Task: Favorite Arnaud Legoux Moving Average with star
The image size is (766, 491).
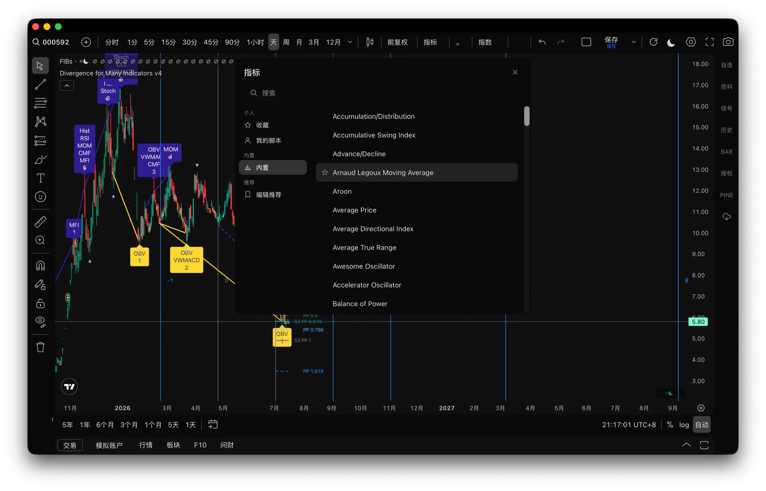Action: click(325, 173)
